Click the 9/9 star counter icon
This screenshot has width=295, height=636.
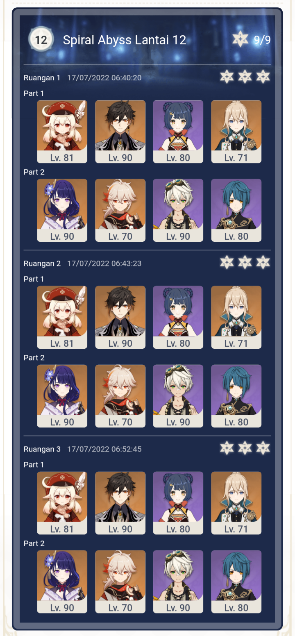click(241, 39)
